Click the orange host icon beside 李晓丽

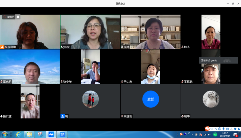pyautogui.click(x=2, y=47)
